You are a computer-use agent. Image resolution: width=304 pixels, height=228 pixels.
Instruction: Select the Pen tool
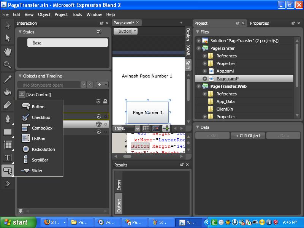coord(8,119)
